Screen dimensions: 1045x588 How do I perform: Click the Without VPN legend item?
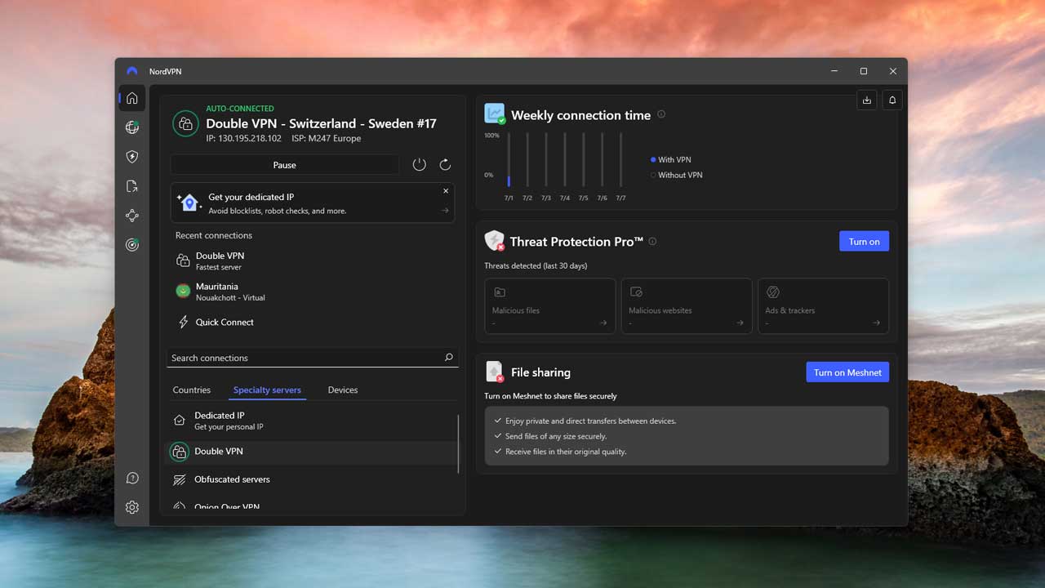[x=676, y=175]
